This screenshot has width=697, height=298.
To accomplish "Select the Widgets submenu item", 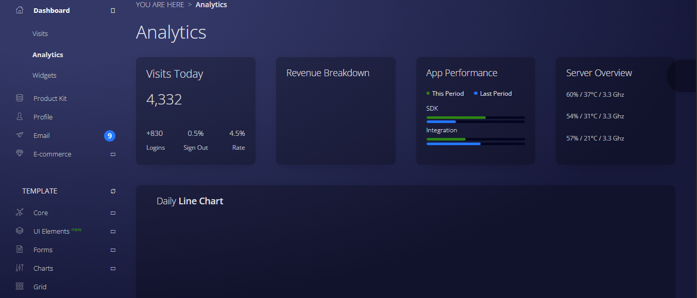I will [x=44, y=75].
